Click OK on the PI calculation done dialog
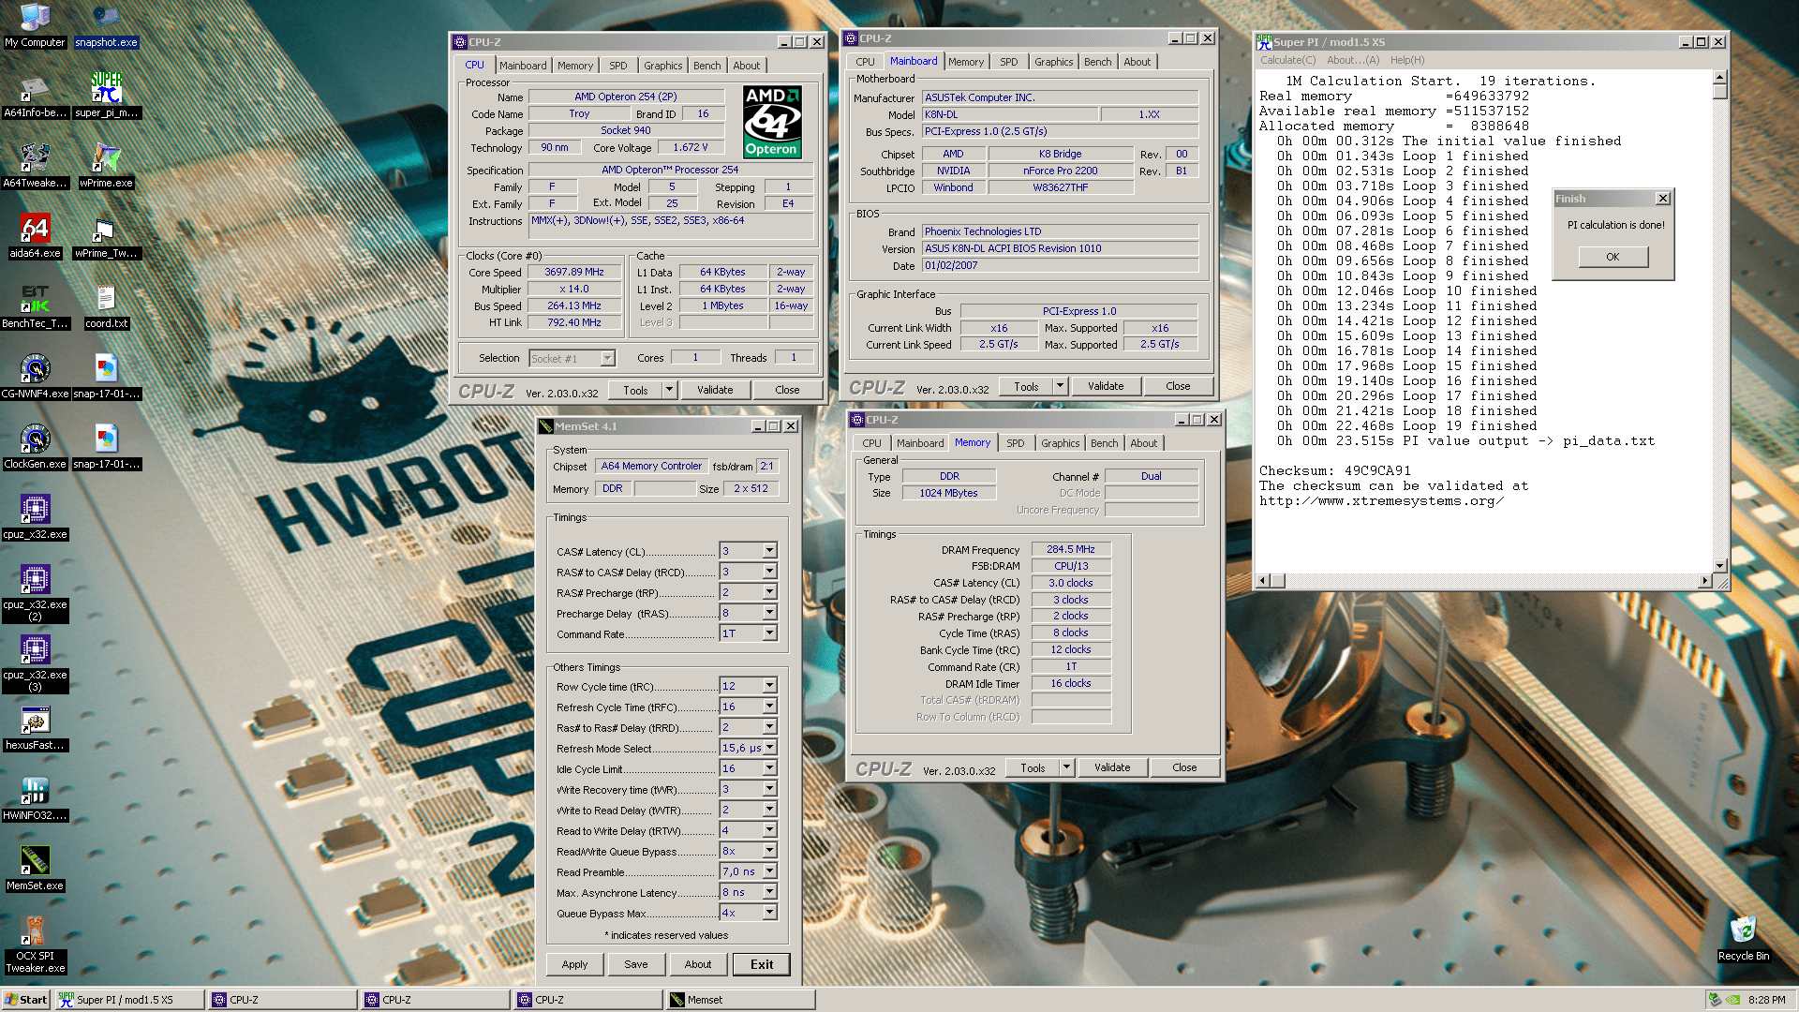 coord(1612,257)
